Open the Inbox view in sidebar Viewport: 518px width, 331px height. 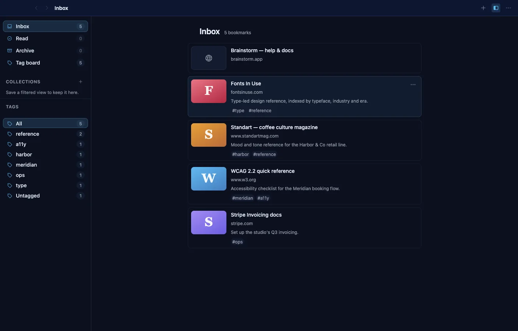pos(45,26)
